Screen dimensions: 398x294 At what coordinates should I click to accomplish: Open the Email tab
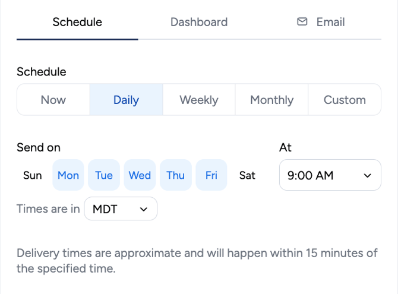[321, 22]
